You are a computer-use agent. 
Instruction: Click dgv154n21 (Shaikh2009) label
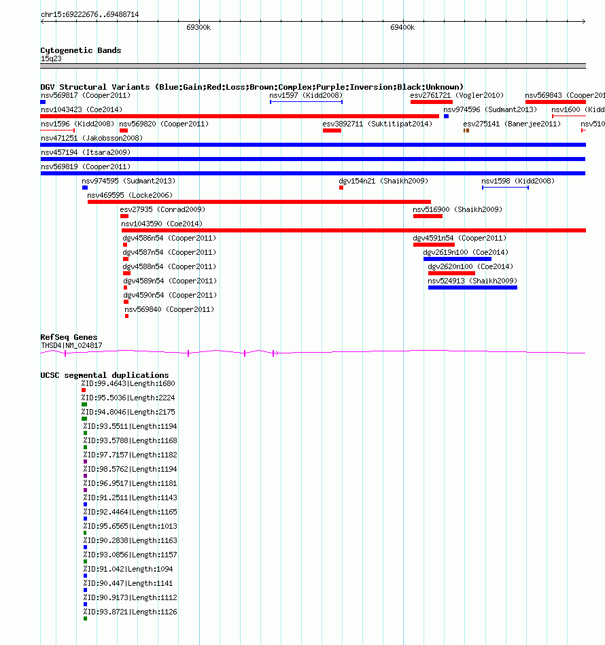(383, 181)
